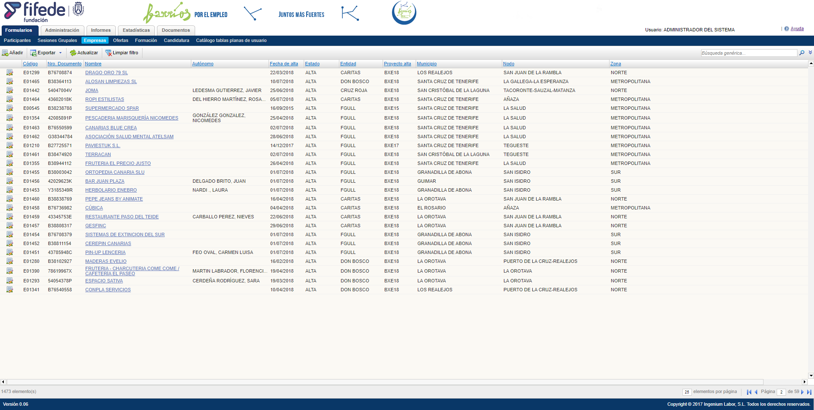Refresh the list with the Actualizar button

click(84, 53)
